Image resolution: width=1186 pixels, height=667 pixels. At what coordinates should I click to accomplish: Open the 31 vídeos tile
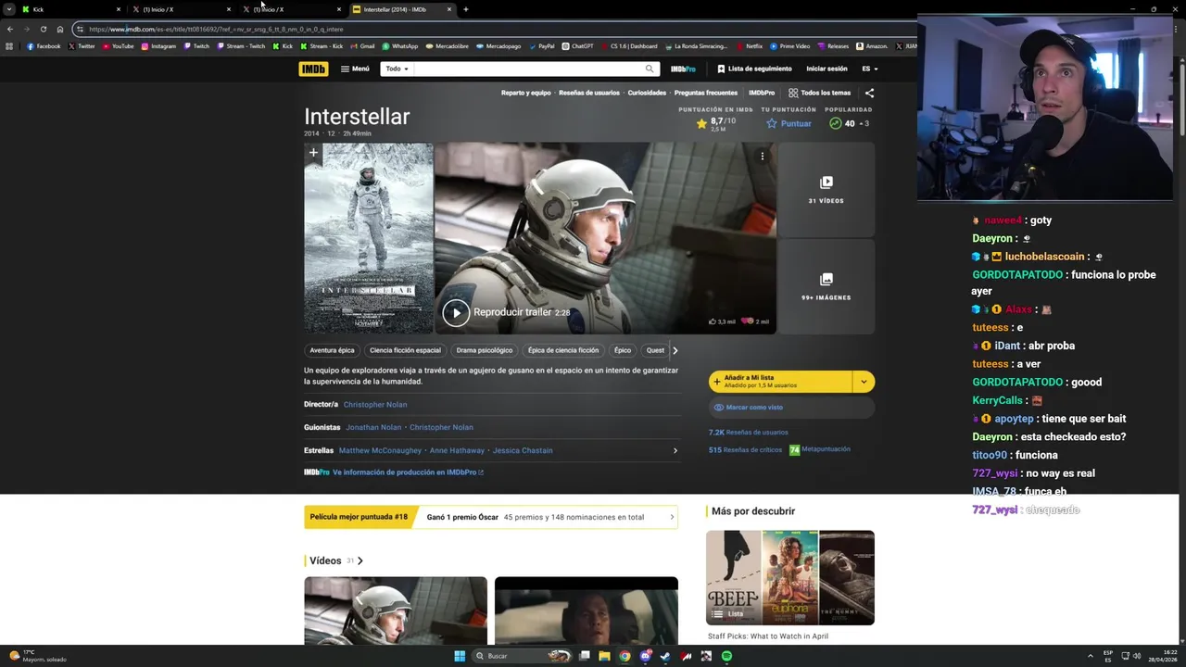(x=826, y=189)
